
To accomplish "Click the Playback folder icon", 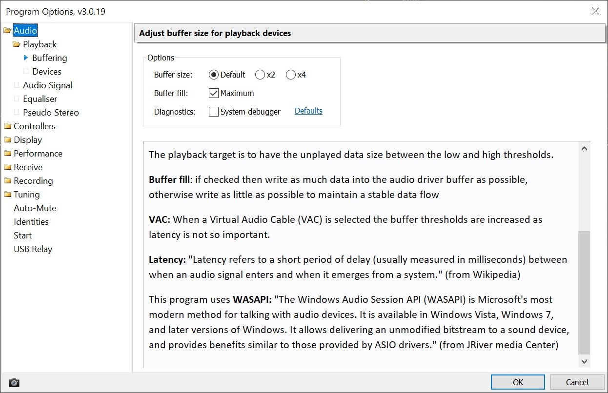I will click(x=16, y=44).
